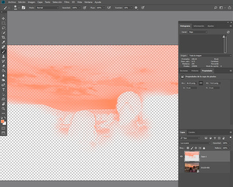Click the histogram cache warning triangle
Image resolution: width=233 pixels, height=187 pixels.
pos(224,36)
